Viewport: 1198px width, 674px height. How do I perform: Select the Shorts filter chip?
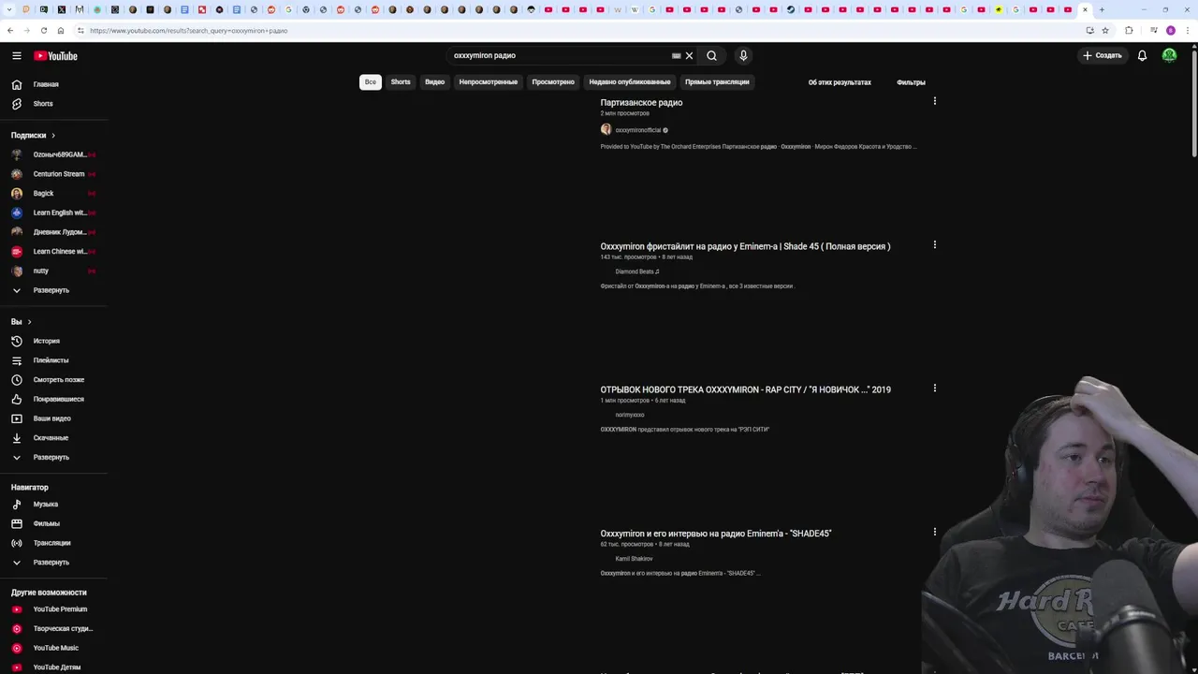tap(401, 82)
